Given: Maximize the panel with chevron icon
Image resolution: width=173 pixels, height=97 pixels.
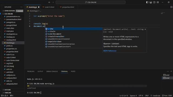Looking at the screenshot, I should click(x=171, y=71).
